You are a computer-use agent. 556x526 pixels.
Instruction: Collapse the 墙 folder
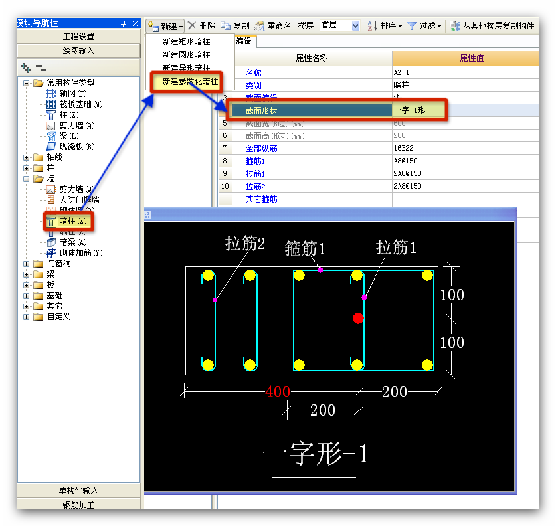pos(27,179)
